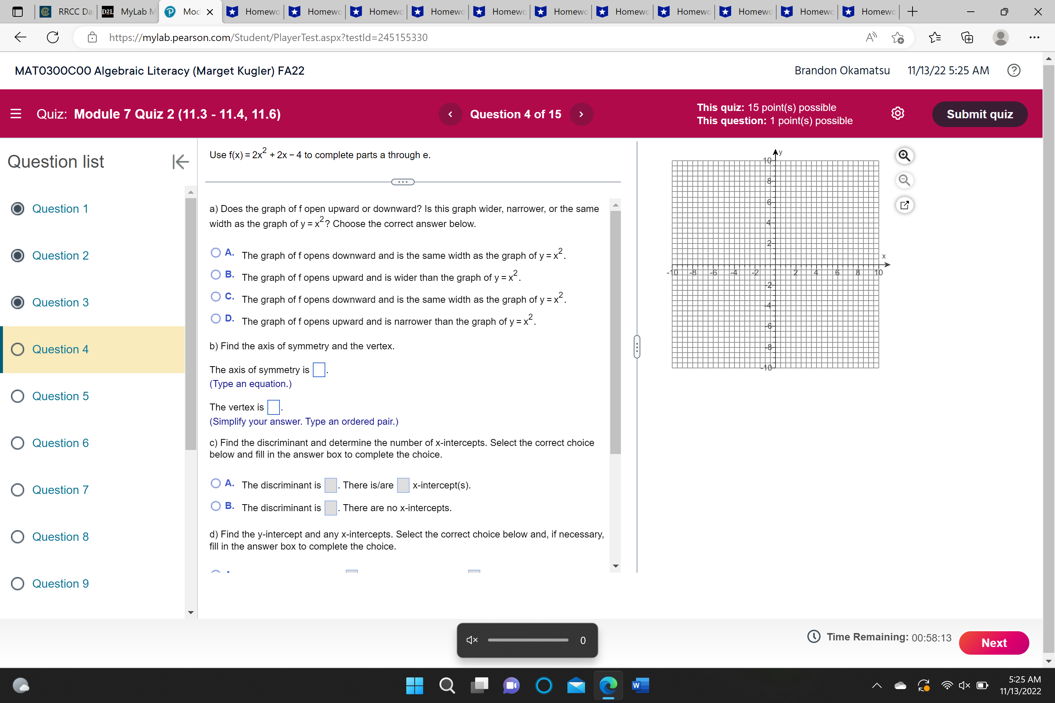Go to the next question using right chevron
The width and height of the screenshot is (1055, 703).
coord(581,114)
